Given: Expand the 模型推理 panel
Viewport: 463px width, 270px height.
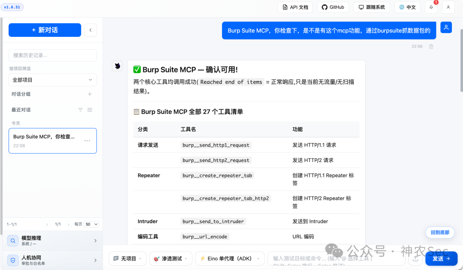Looking at the screenshot, I should [53, 241].
